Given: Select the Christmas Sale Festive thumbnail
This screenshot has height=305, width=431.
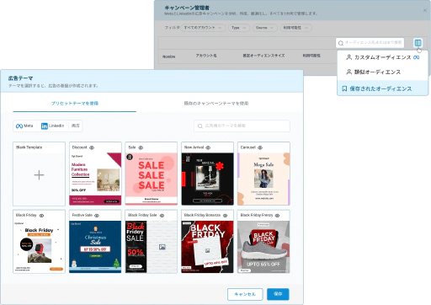Looking at the screenshot, I should point(95,247).
